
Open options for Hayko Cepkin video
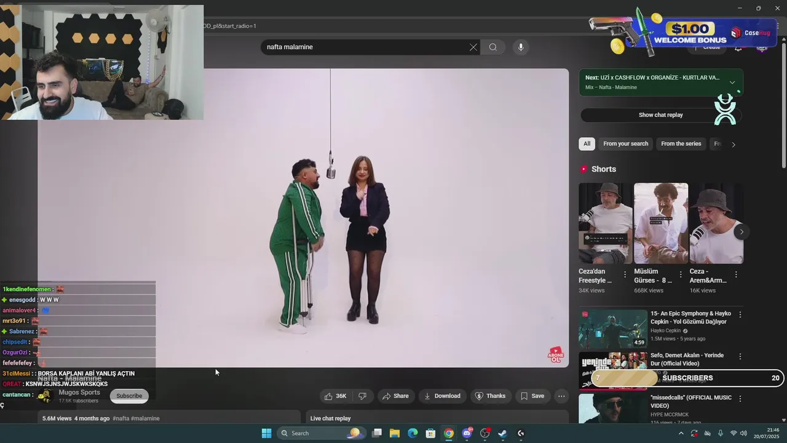(740, 314)
